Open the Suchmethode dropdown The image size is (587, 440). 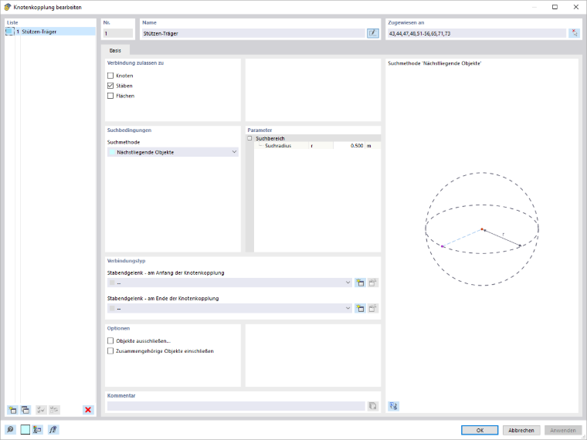173,152
